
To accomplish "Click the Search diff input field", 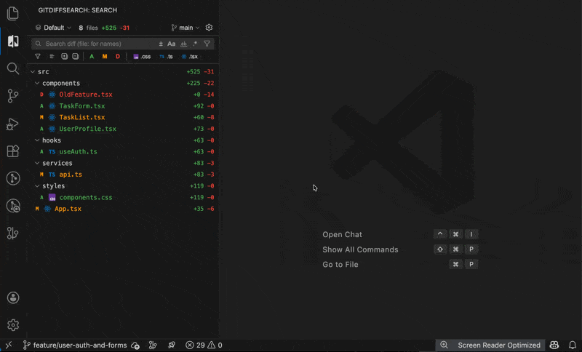I will click(x=95, y=44).
